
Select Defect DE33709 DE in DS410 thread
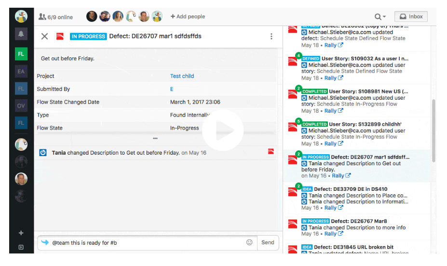click(x=357, y=198)
